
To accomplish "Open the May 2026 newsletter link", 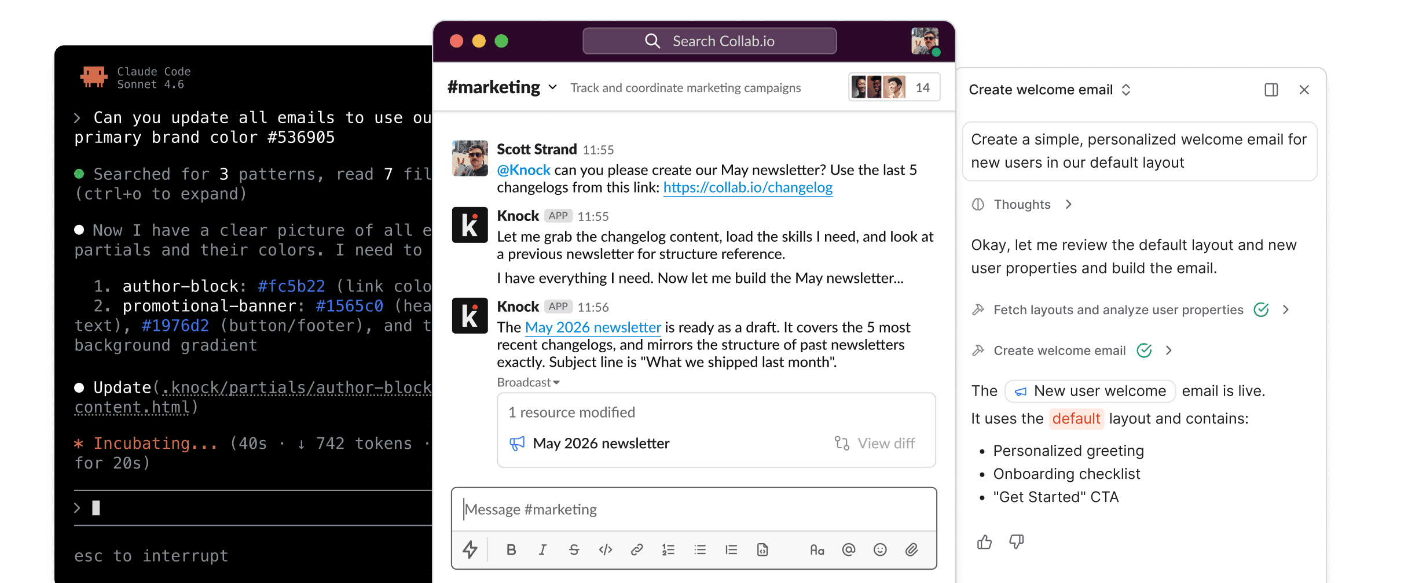I will [x=593, y=327].
